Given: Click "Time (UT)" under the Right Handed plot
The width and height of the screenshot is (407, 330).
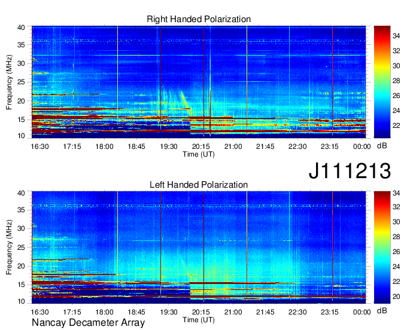Looking at the screenshot, I should coord(199,154).
